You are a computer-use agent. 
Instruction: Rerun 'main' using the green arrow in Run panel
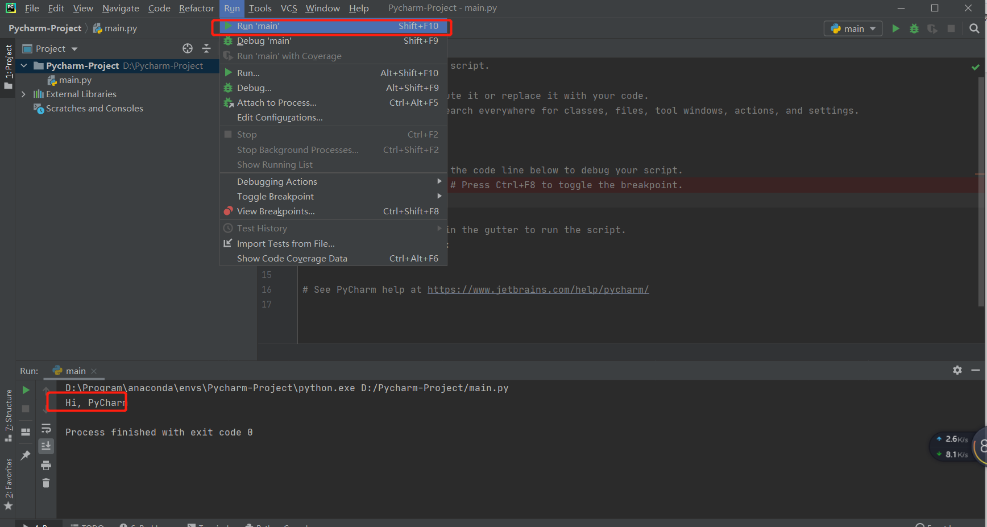26,390
